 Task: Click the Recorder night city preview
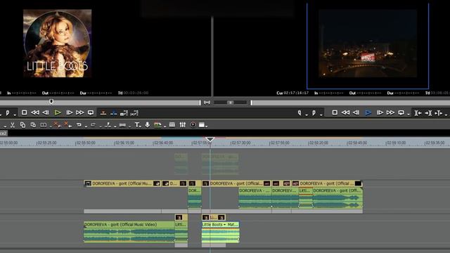(368, 44)
